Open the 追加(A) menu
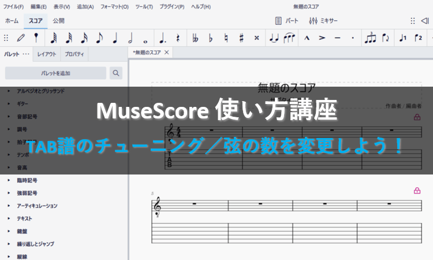 85,6
